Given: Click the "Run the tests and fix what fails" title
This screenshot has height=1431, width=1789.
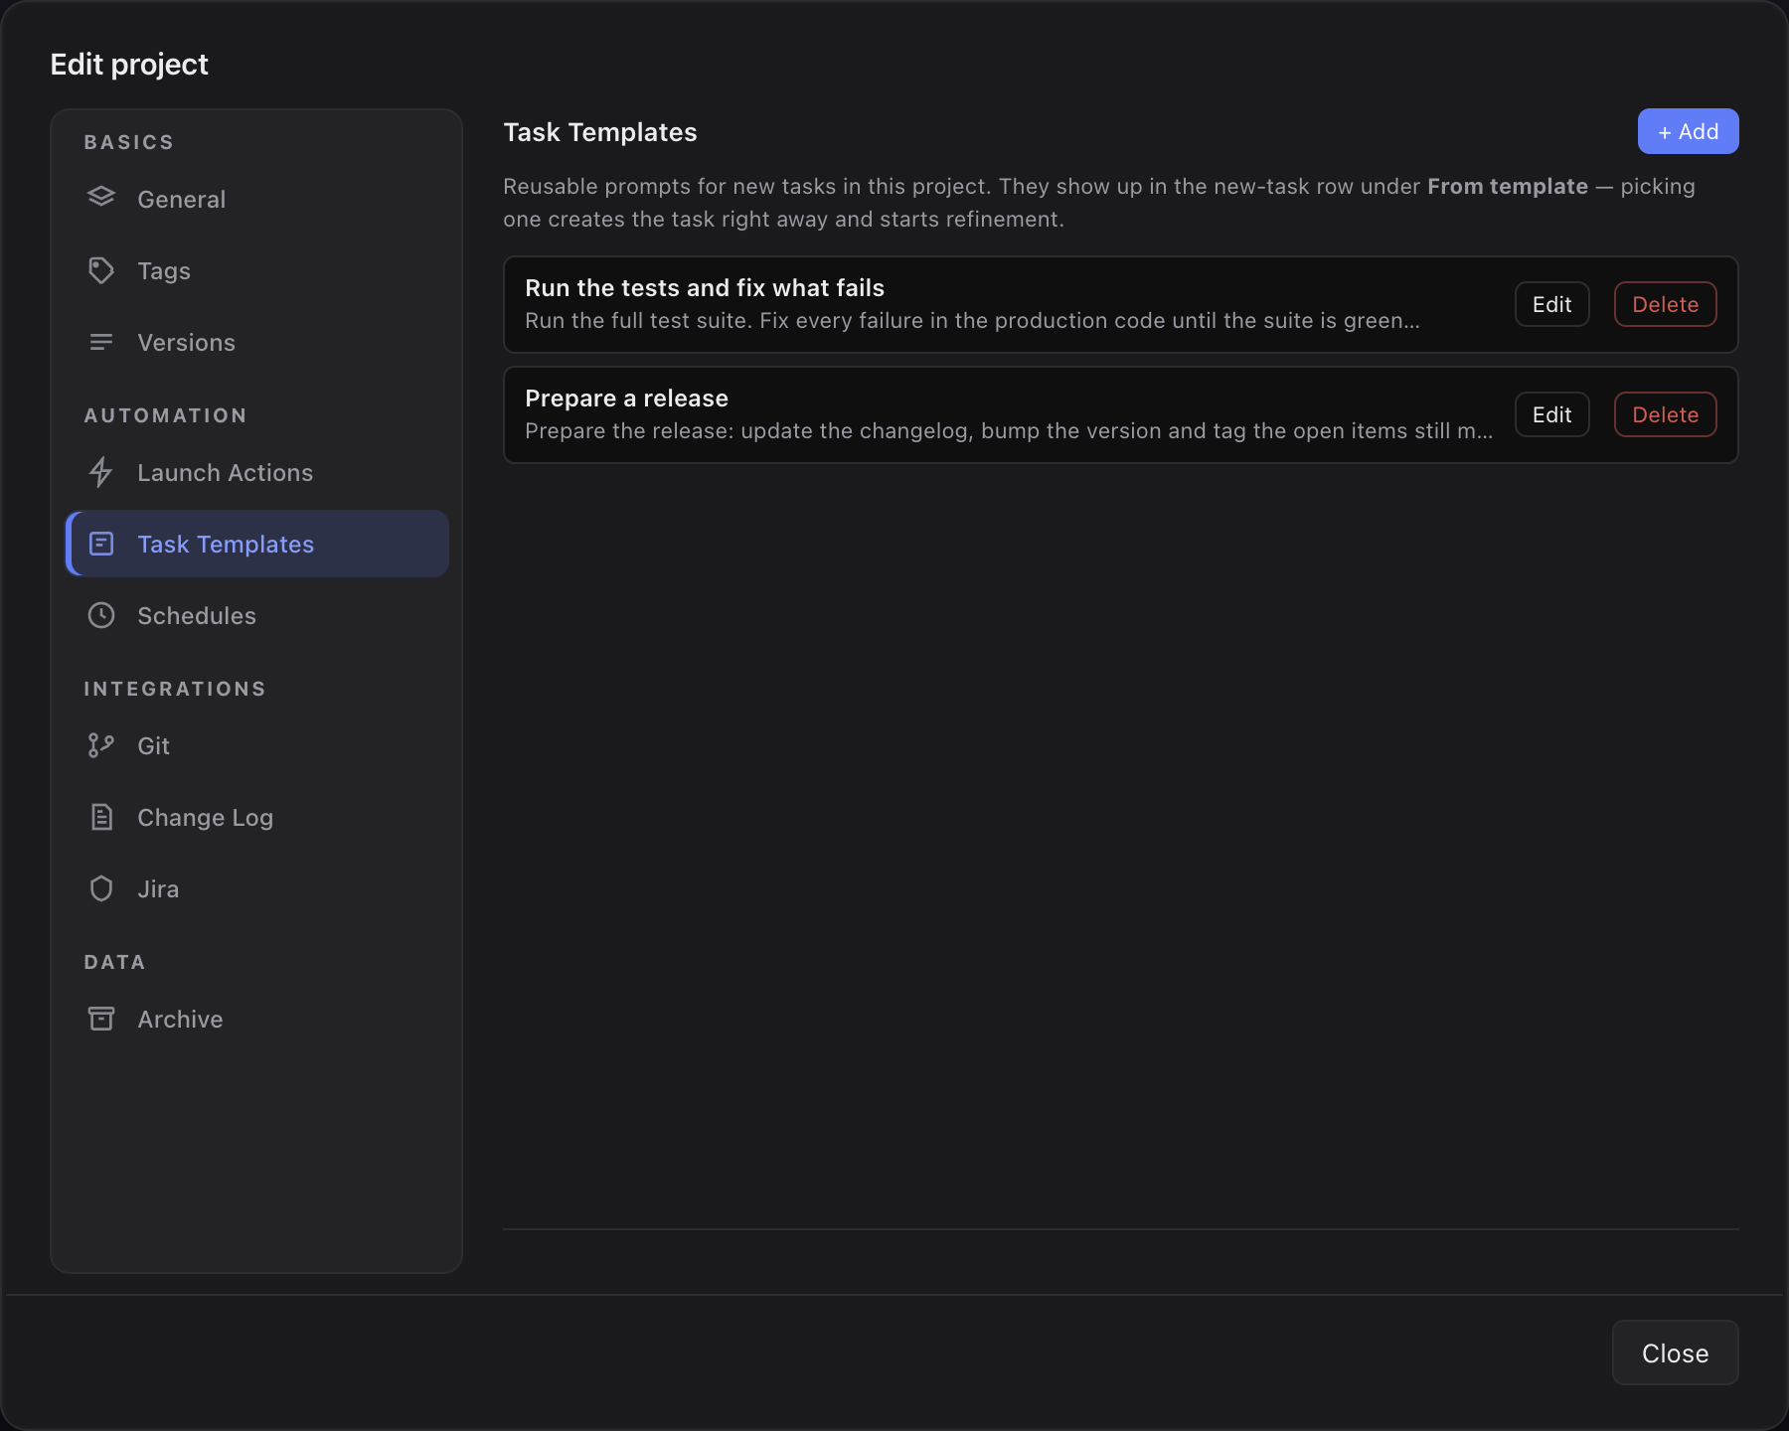Looking at the screenshot, I should point(705,287).
